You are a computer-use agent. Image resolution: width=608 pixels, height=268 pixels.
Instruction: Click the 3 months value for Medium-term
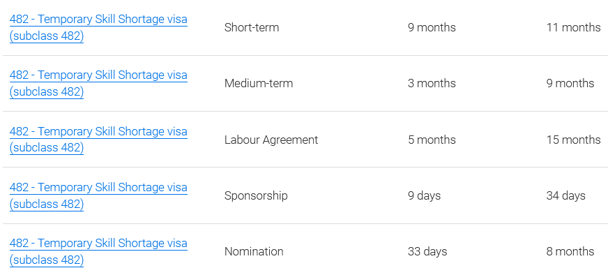(432, 83)
